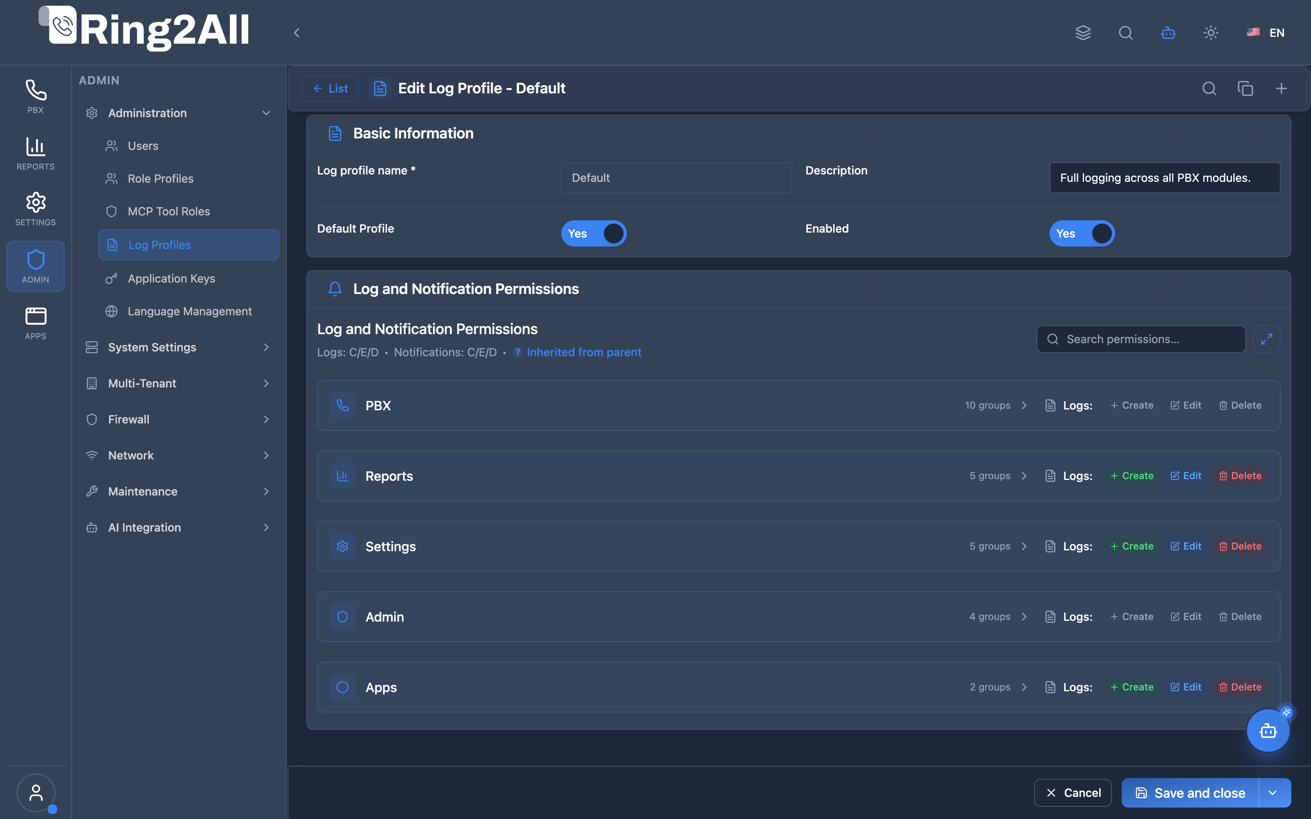
Task: Click the document icon beside Edit Log Profile title
Action: coord(380,88)
